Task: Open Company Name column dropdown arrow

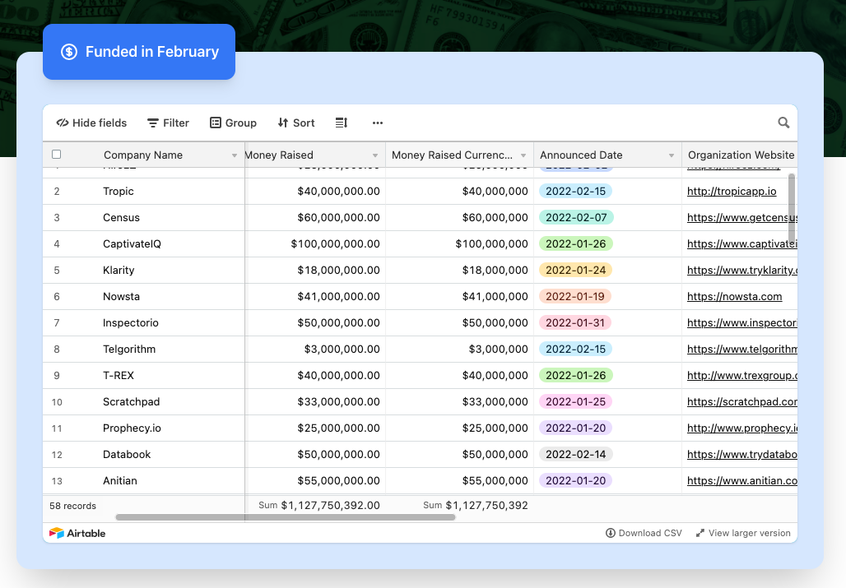Action: [x=235, y=155]
